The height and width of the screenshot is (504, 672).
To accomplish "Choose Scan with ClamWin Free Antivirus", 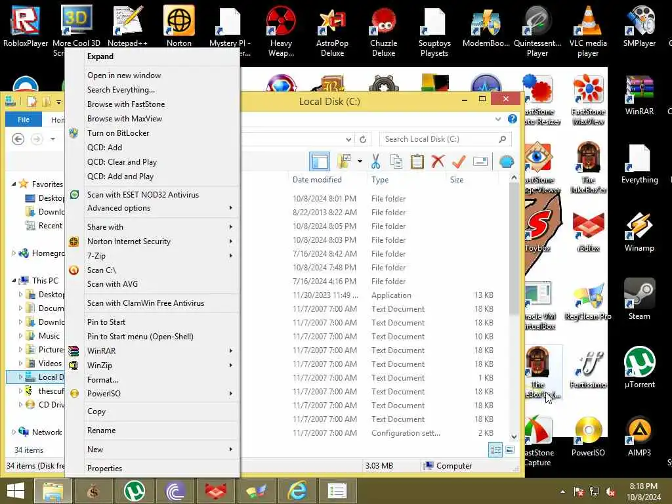I will click(x=161, y=303).
